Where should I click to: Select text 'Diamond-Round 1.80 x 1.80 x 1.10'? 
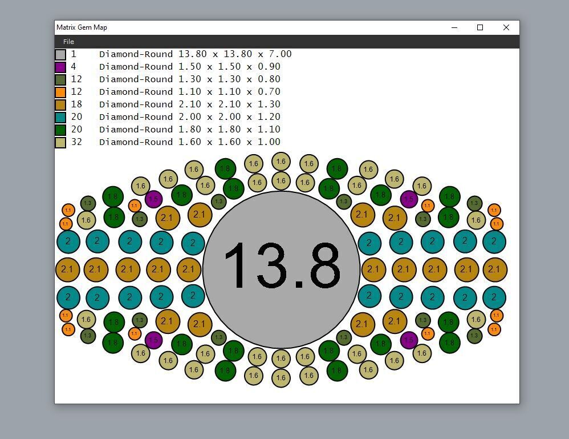point(190,130)
